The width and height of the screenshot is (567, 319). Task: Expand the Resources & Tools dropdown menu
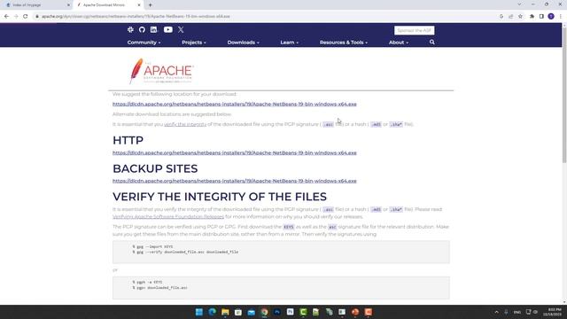click(x=344, y=43)
